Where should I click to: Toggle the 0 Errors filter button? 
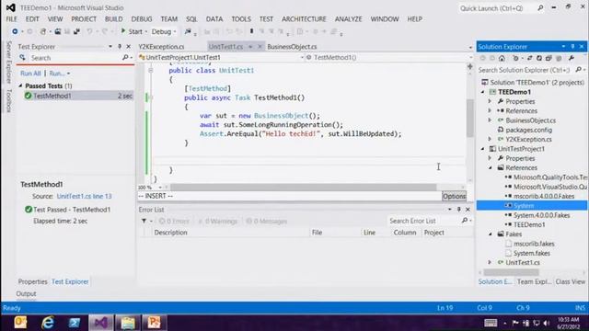(x=174, y=221)
